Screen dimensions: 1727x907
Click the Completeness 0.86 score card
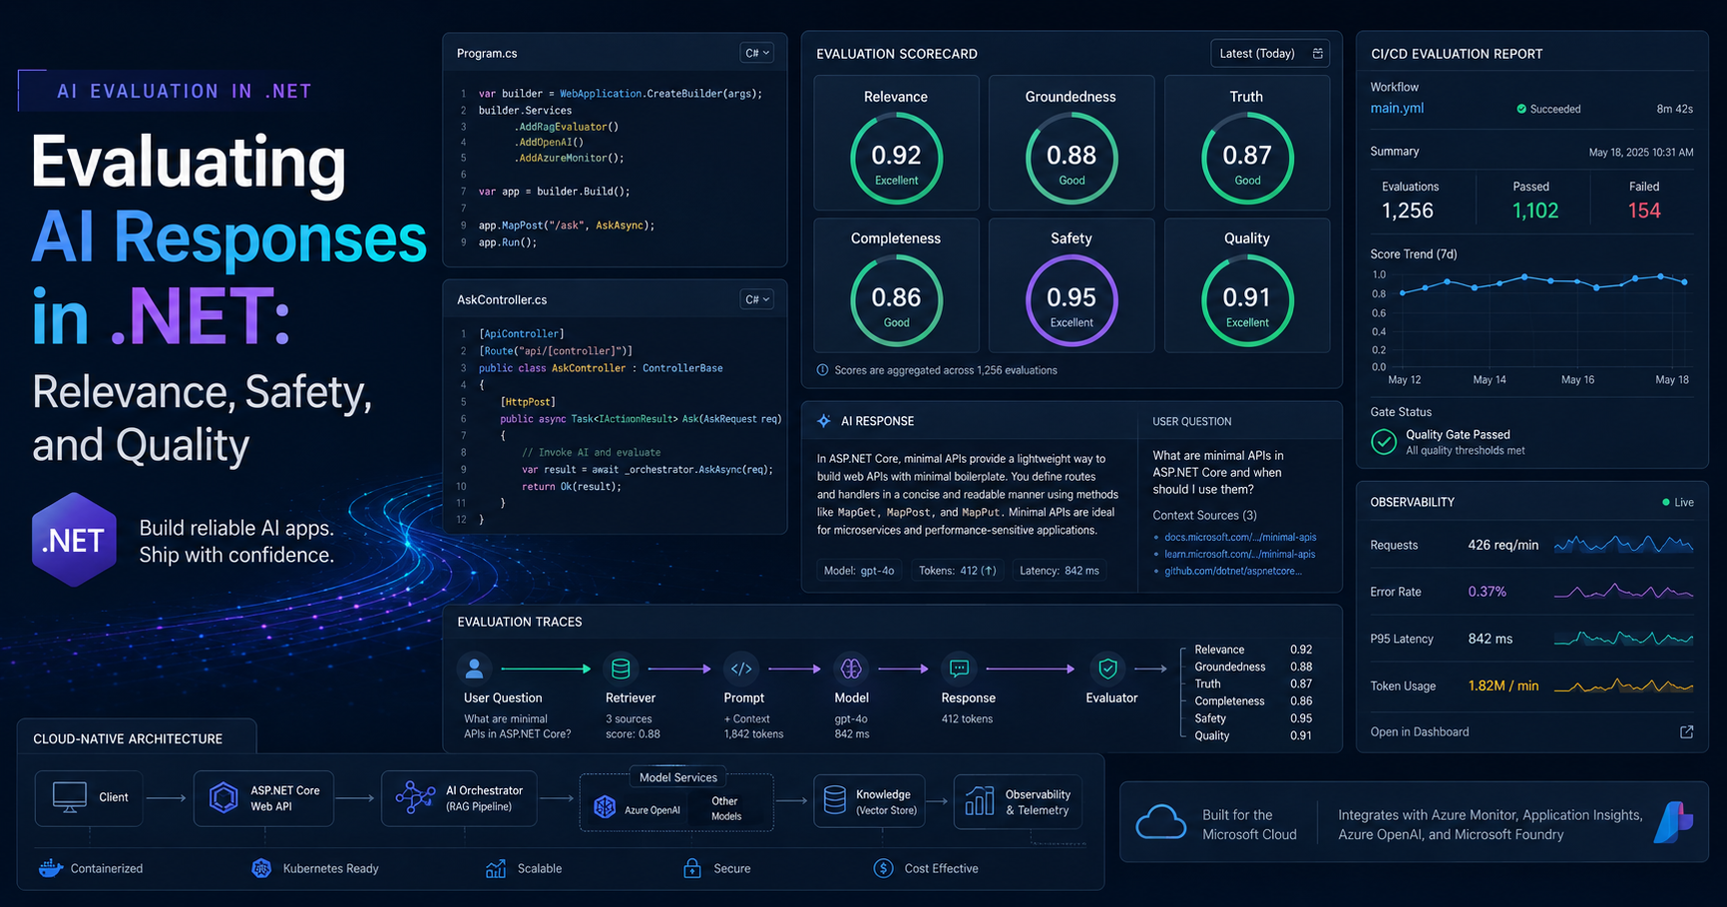(x=896, y=285)
